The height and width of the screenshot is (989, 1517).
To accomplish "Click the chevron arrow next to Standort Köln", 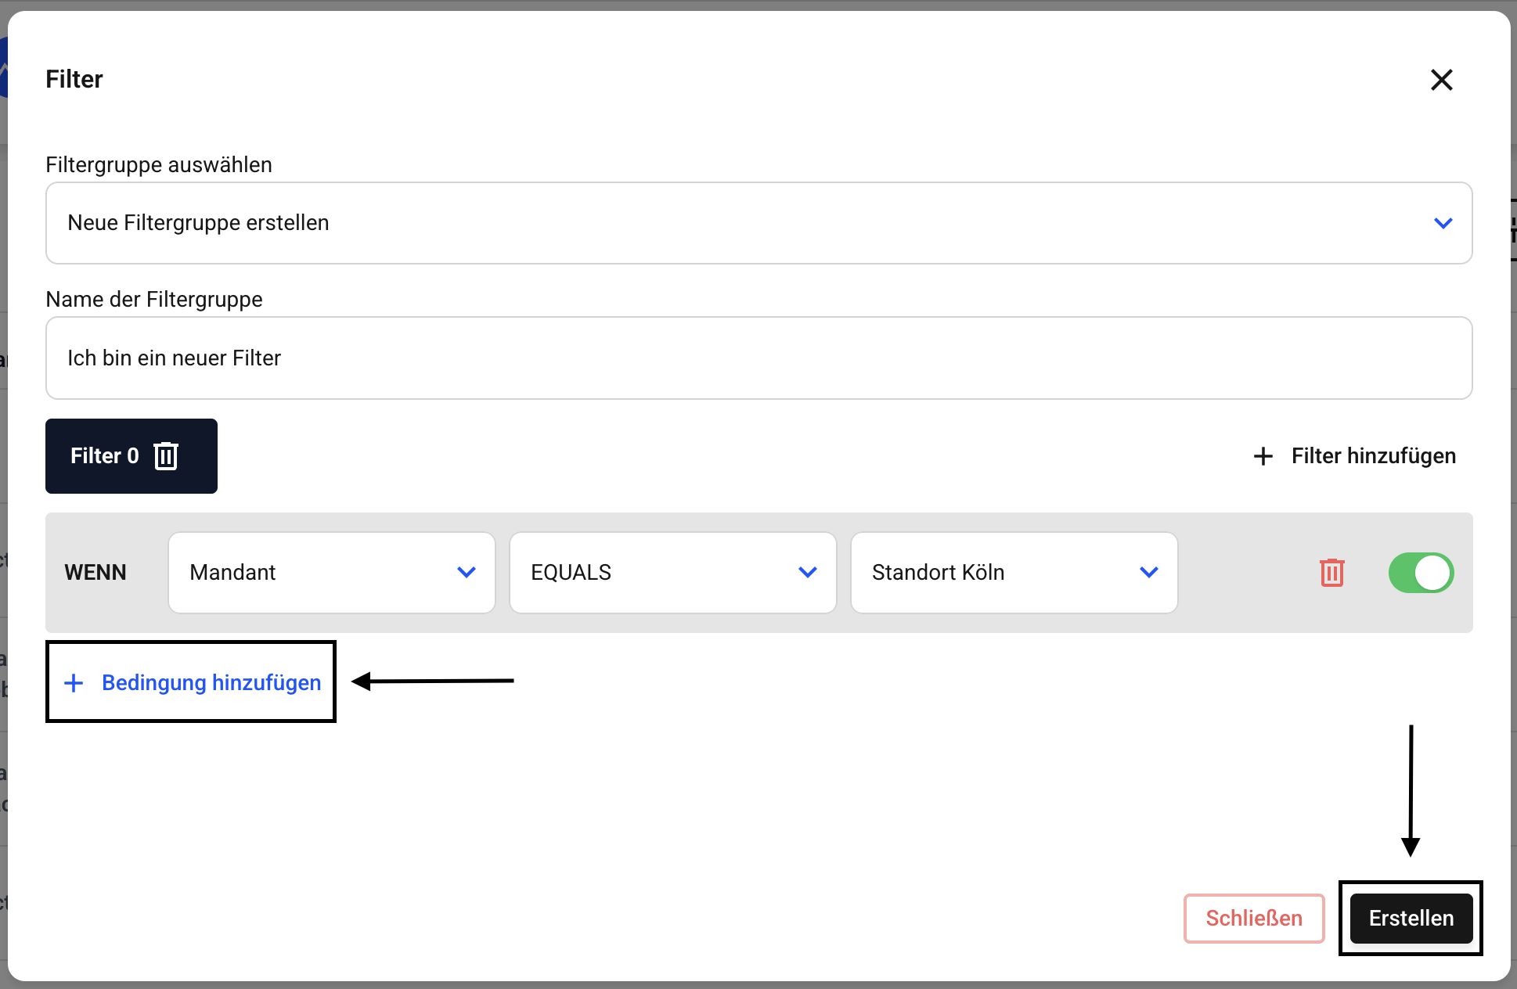I will (1149, 573).
